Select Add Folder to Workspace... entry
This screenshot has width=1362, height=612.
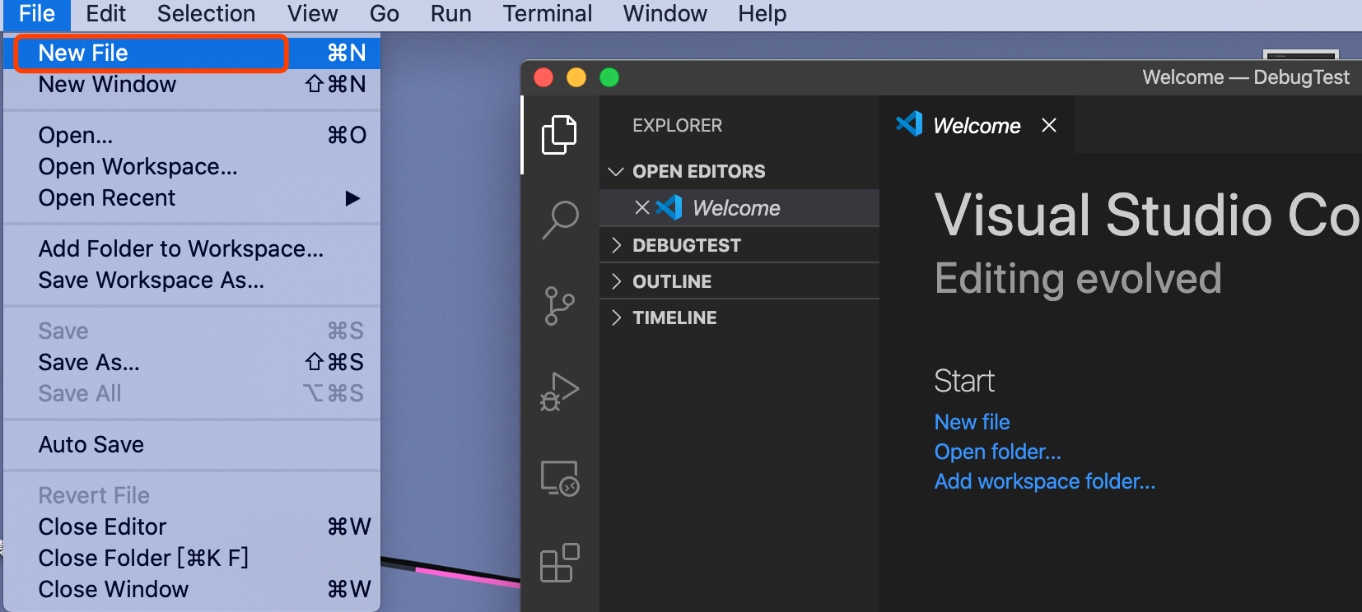(192, 248)
